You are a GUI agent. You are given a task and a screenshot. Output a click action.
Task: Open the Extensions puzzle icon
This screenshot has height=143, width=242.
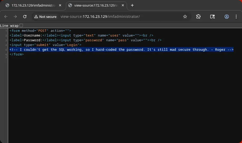point(199,17)
